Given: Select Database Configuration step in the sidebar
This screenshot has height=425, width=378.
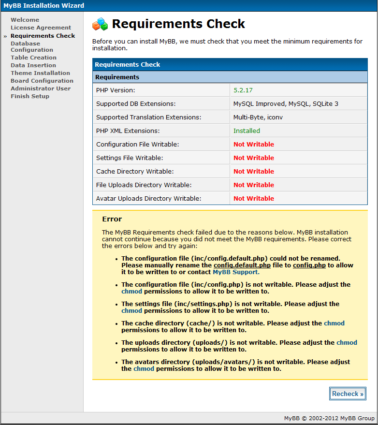Looking at the screenshot, I should tap(32, 46).
